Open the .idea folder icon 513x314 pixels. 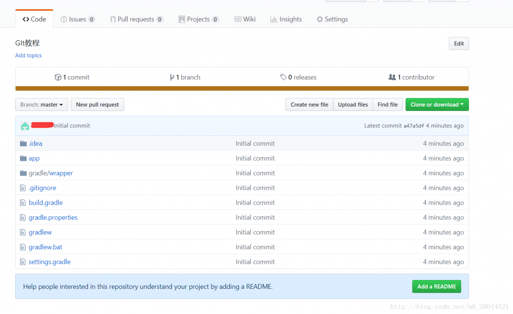pyautogui.click(x=23, y=143)
